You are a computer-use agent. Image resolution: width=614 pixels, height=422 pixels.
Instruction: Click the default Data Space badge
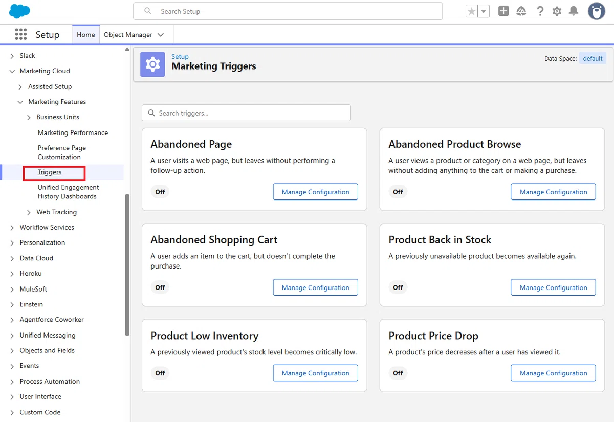[593, 58]
